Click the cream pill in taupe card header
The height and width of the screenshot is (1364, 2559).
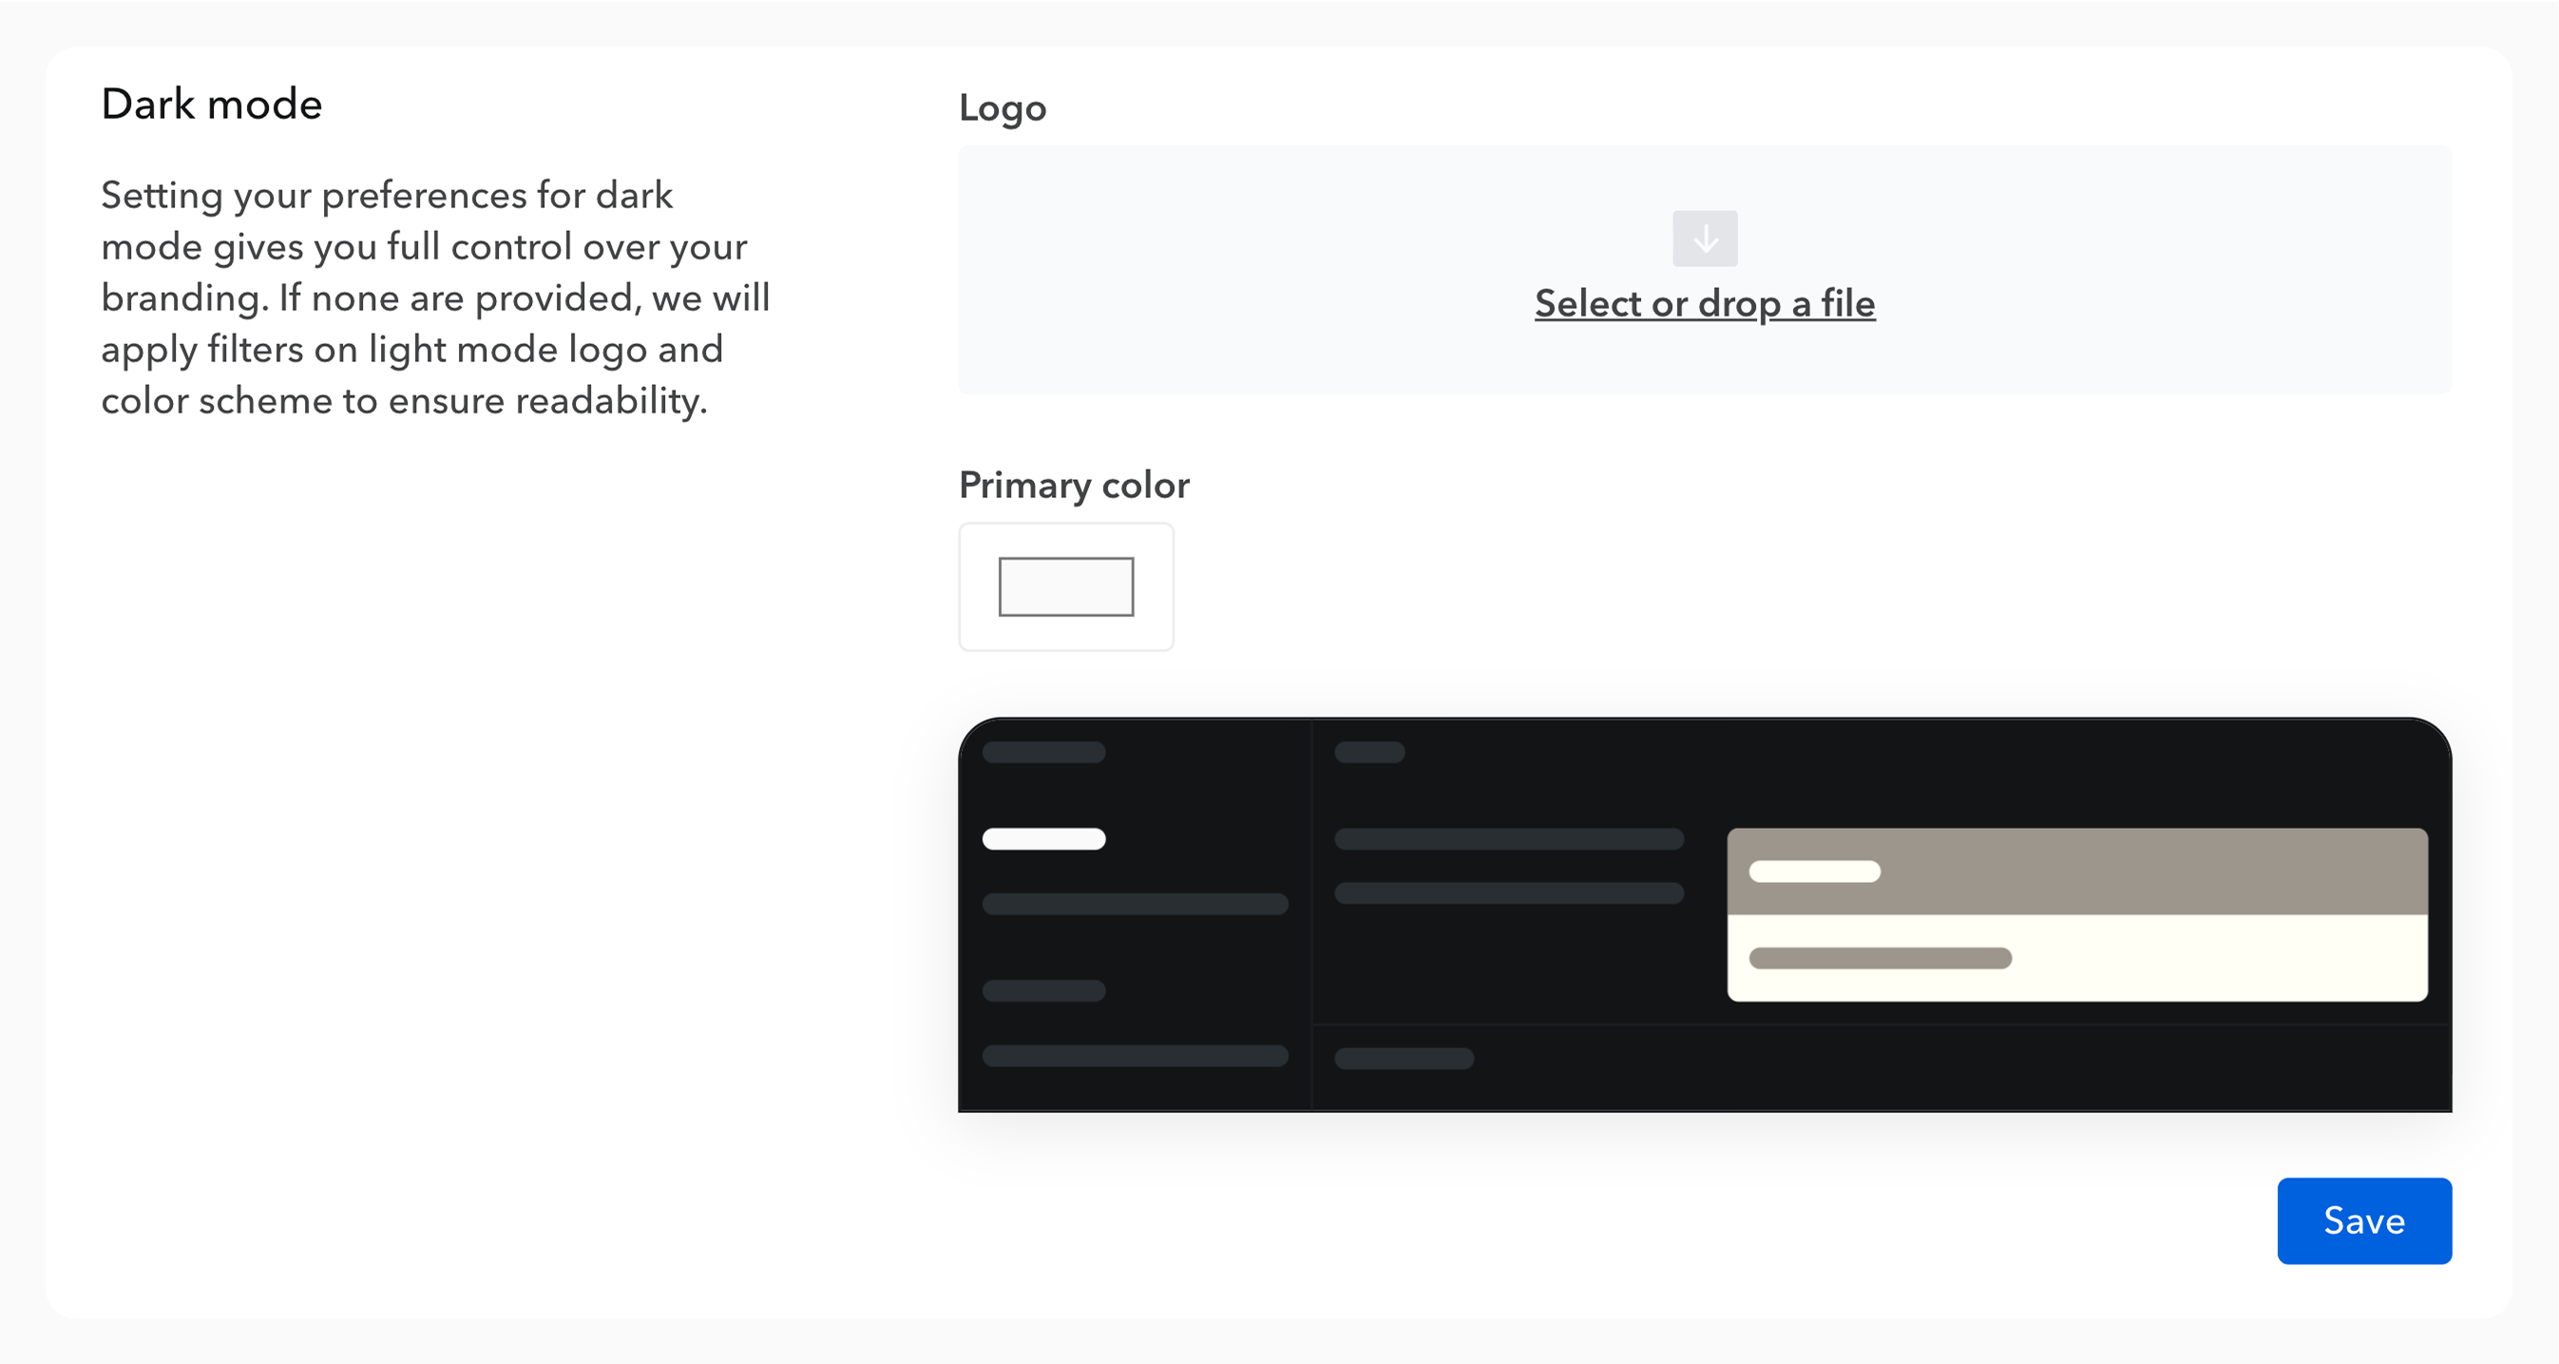point(1814,872)
